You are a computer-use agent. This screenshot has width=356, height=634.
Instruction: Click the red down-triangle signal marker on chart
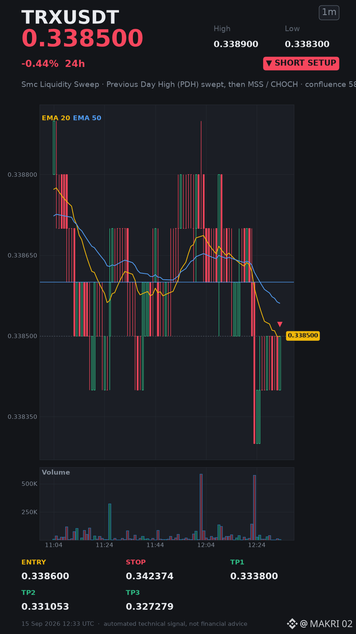point(280,324)
